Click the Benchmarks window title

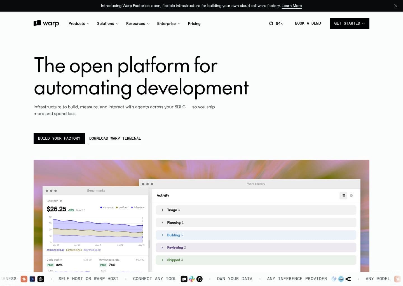pyautogui.click(x=96, y=190)
